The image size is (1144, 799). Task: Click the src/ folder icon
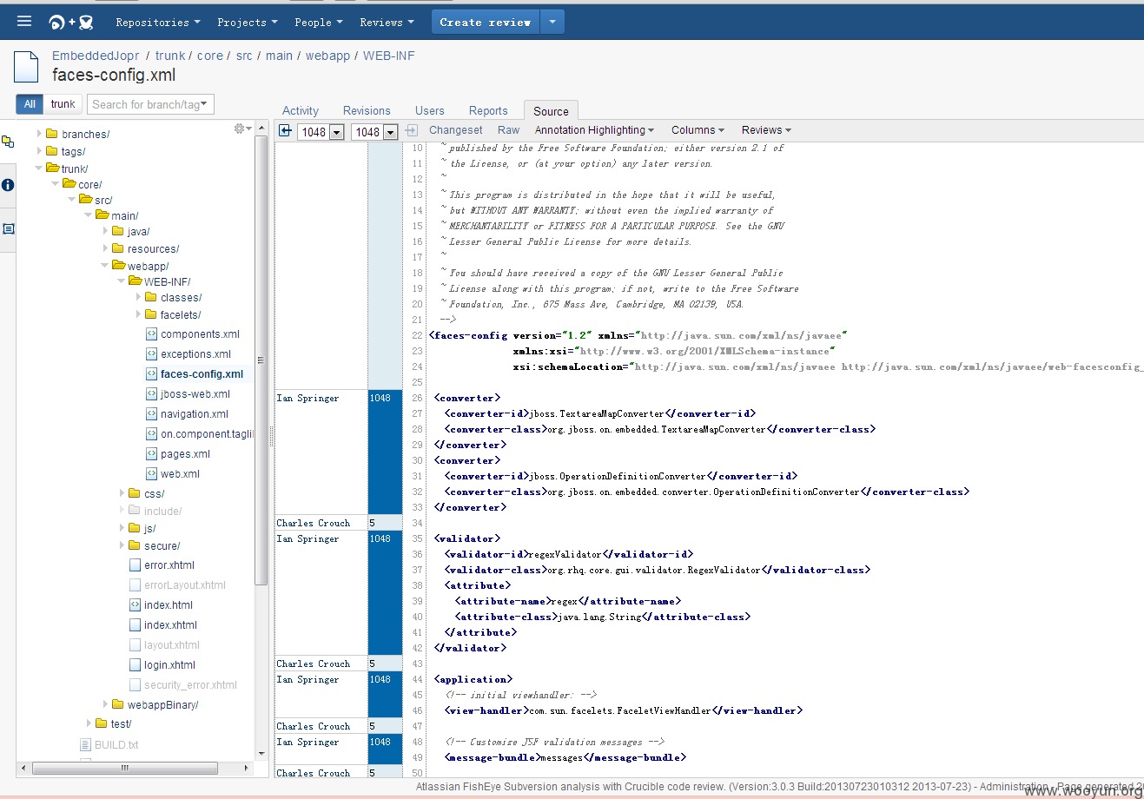click(x=86, y=199)
